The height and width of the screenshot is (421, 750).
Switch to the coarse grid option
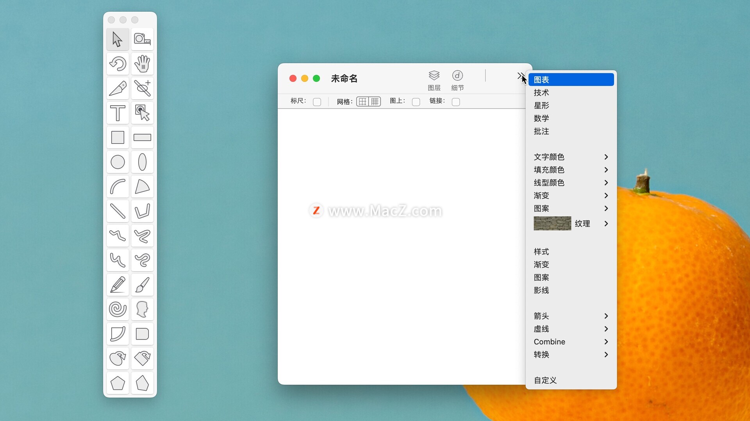pos(362,102)
